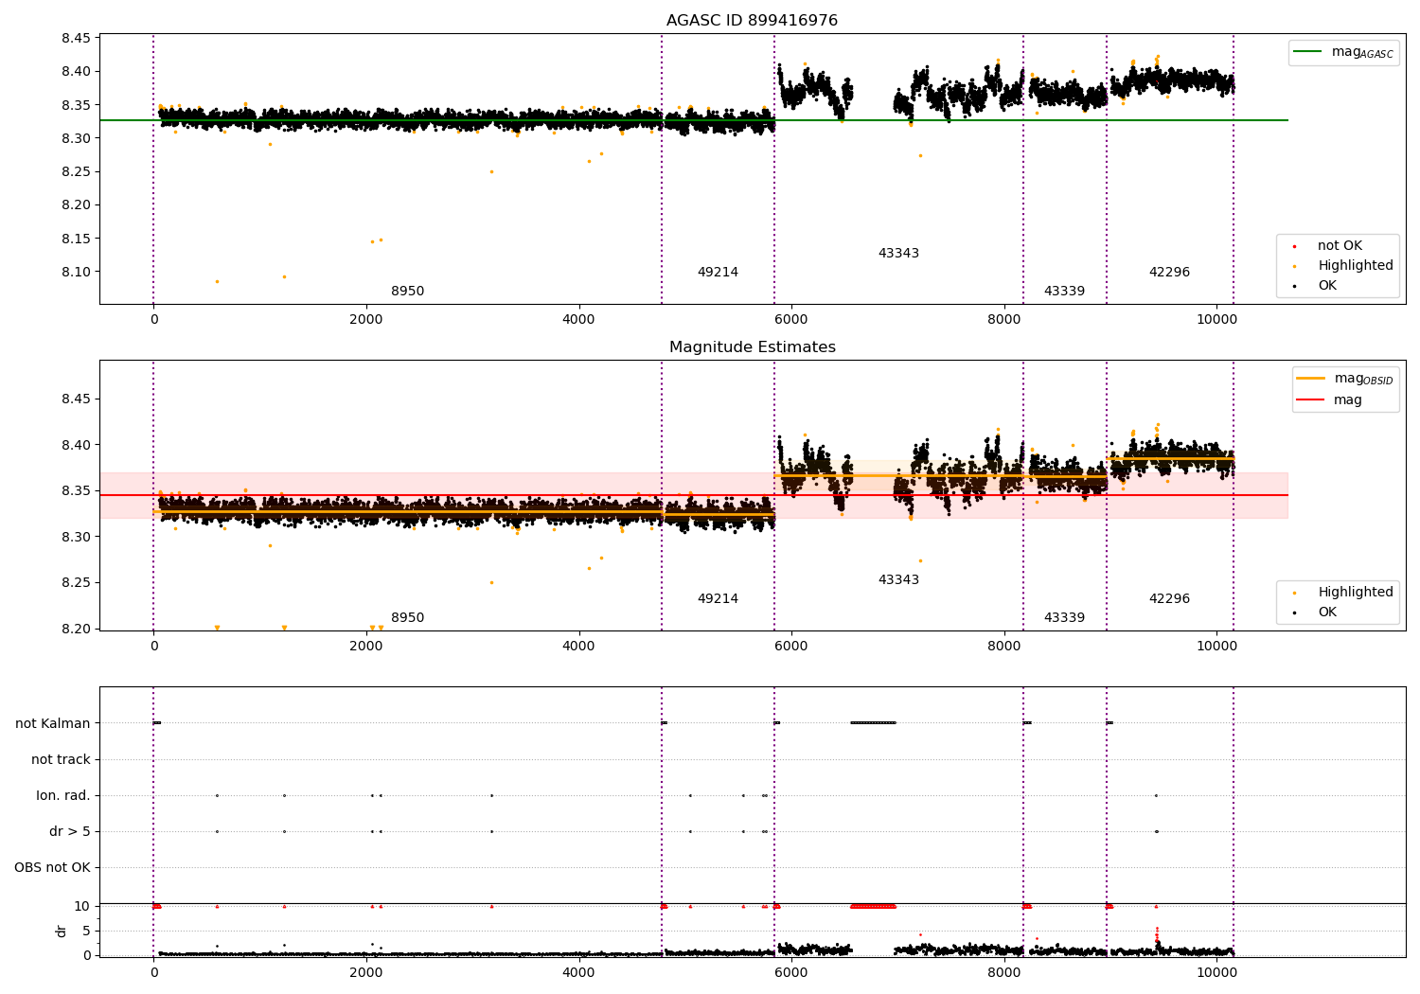
Task: Click the 8950 obsid label in top plot
Action: [407, 292]
